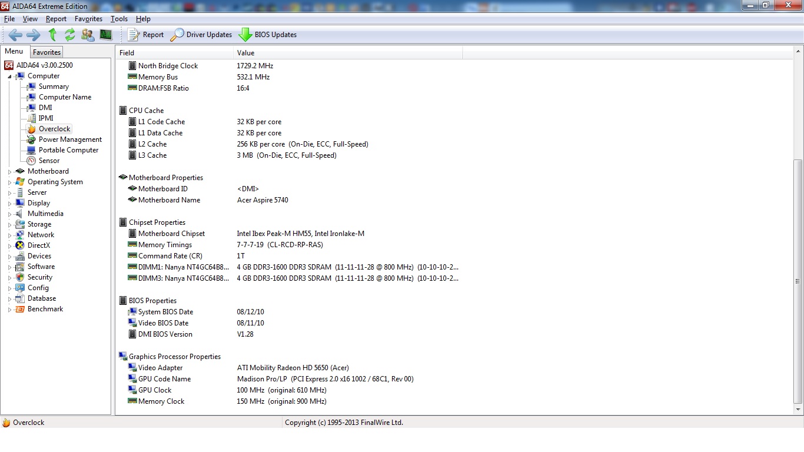
Task: Select the L3 Cache row
Action: tap(289, 155)
